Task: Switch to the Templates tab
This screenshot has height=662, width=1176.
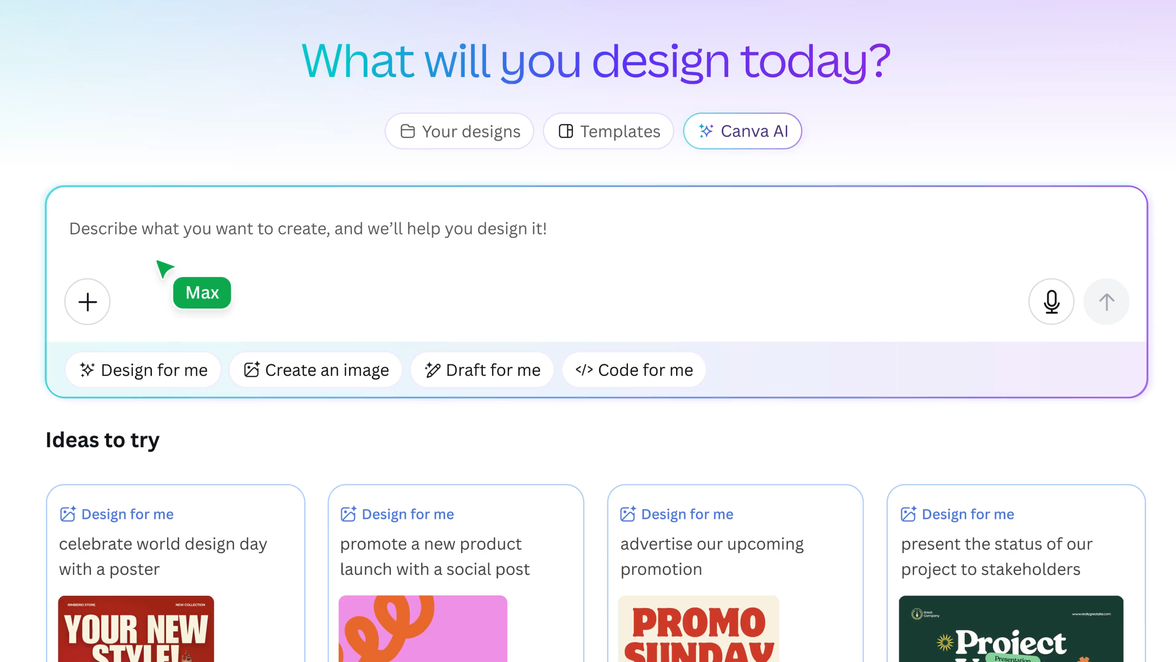Action: pos(608,131)
